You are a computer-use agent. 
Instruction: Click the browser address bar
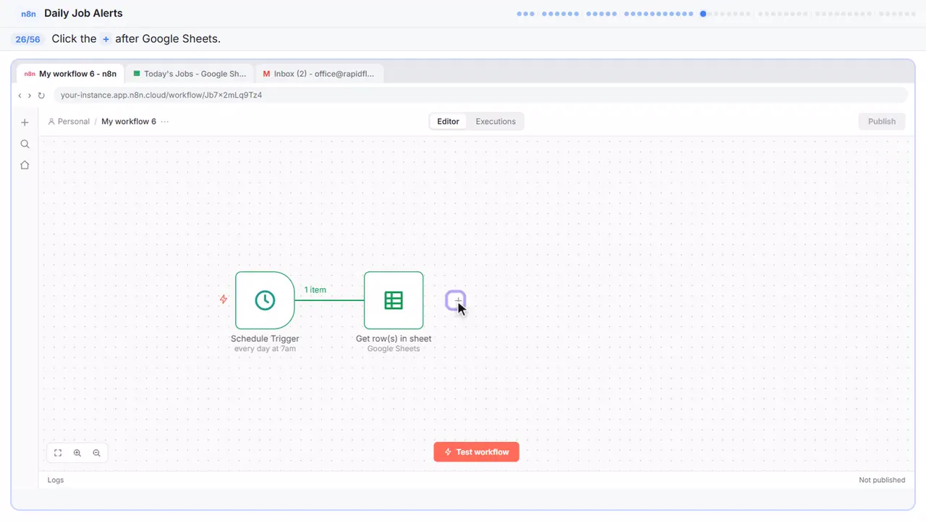(x=480, y=96)
